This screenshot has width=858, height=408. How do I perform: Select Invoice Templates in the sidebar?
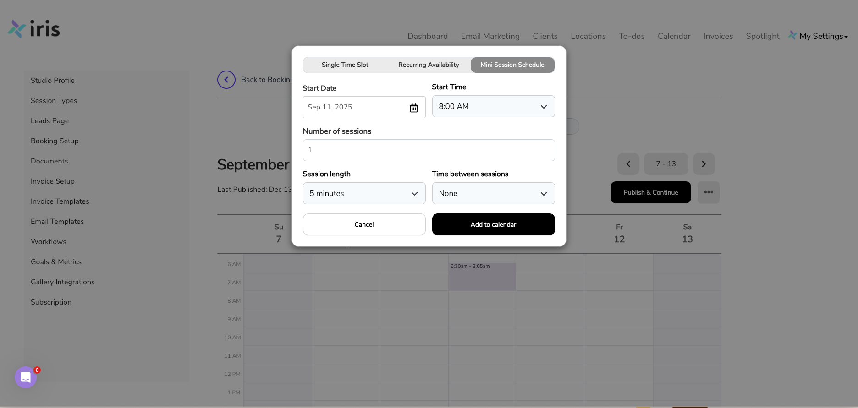coord(60,201)
